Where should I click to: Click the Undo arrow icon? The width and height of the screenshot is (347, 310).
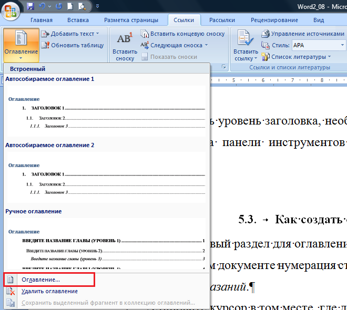point(42,7)
